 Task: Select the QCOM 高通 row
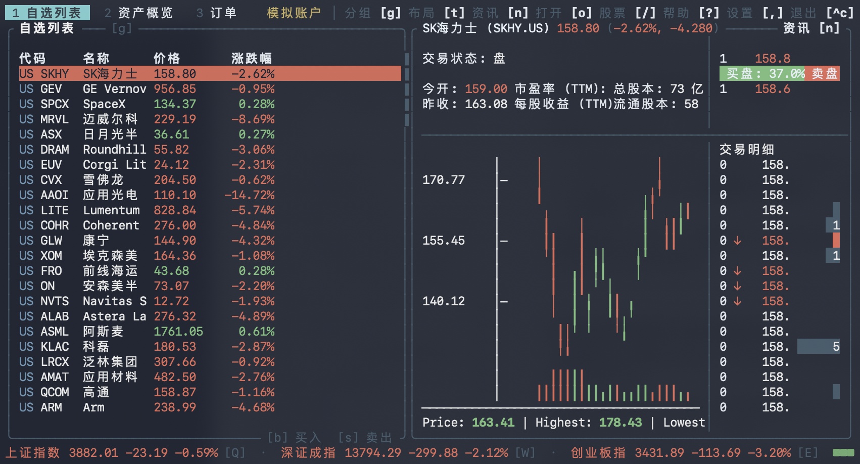(210, 392)
